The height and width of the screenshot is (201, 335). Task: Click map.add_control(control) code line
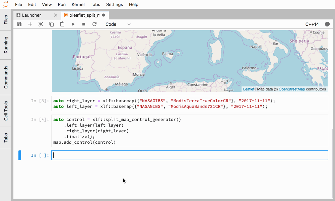84,142
